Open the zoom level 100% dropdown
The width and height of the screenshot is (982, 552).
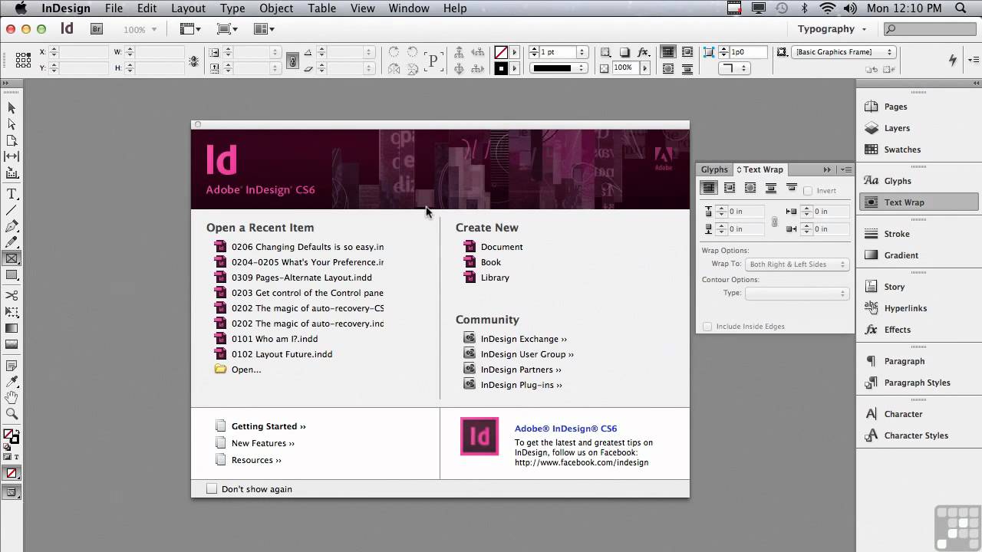[140, 29]
